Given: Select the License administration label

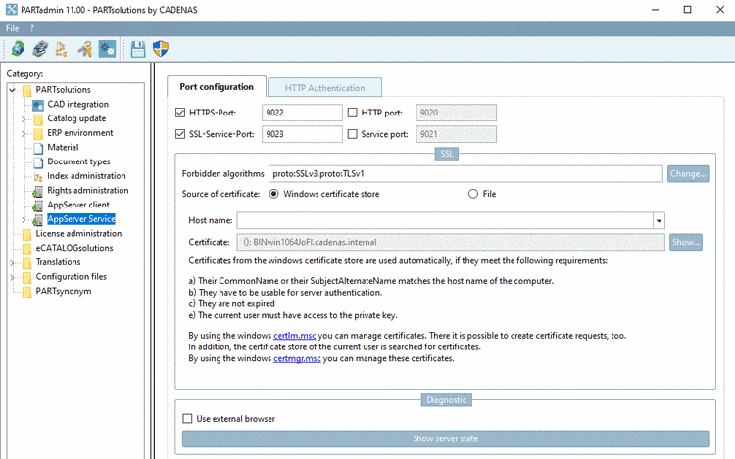Looking at the screenshot, I should 78,234.
